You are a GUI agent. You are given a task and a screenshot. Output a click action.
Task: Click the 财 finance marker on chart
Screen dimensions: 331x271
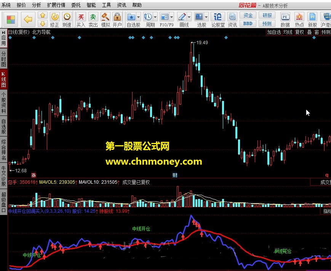click(x=175, y=175)
